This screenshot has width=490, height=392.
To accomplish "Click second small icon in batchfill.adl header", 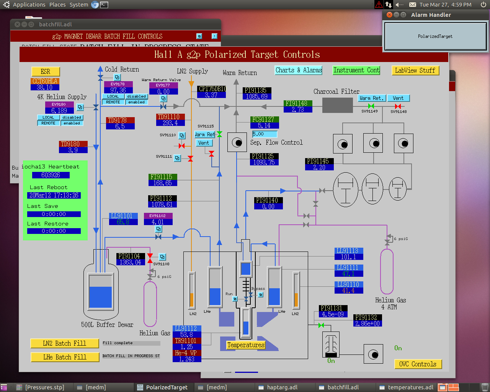I will [x=214, y=36].
